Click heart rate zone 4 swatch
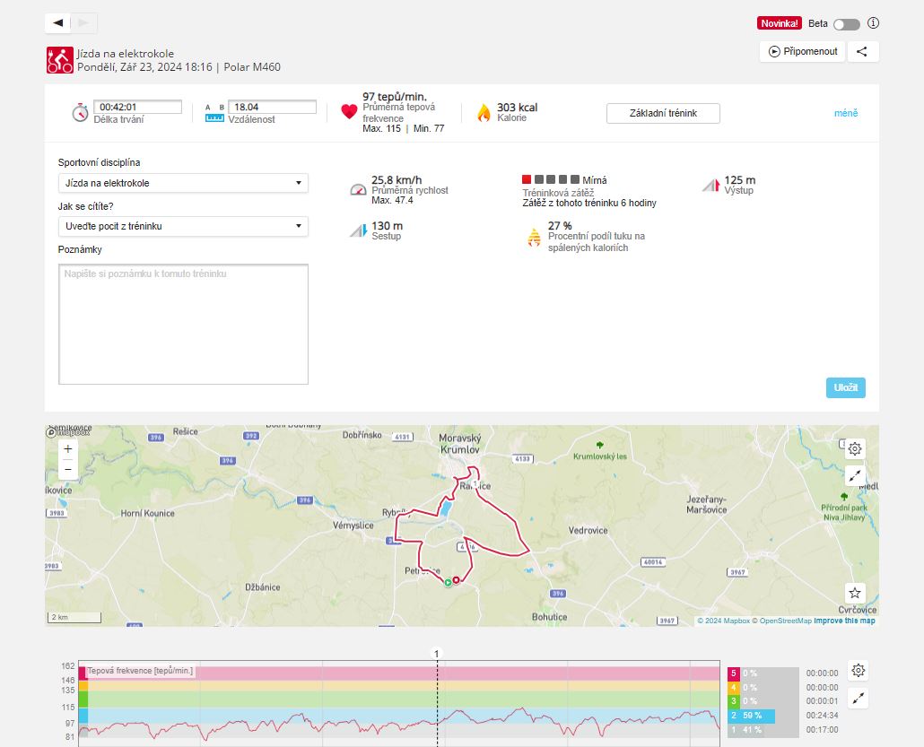Image resolution: width=924 pixels, height=747 pixels. pos(734,688)
